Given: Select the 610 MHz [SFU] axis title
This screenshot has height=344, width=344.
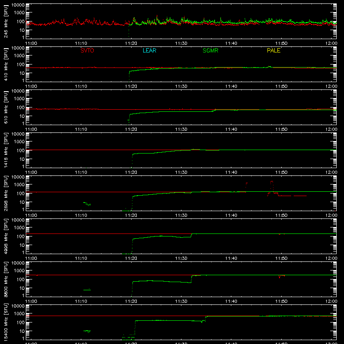Looking at the screenshot, I should pyautogui.click(x=6, y=107).
